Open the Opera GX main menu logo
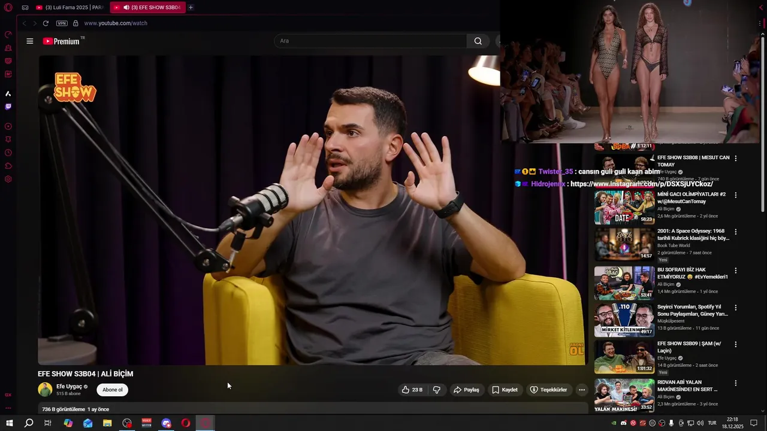This screenshot has width=767, height=431. click(8, 8)
